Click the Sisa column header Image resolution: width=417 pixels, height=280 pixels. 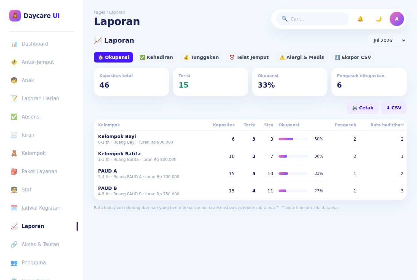pos(268,125)
